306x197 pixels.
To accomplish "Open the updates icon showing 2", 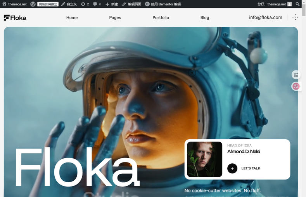I will [85, 4].
